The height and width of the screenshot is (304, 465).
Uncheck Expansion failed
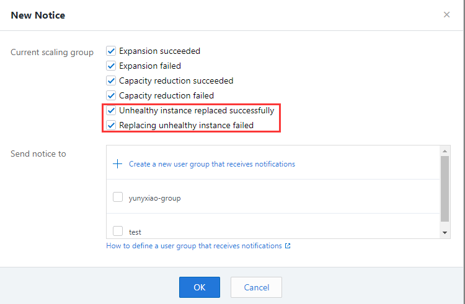pos(111,66)
